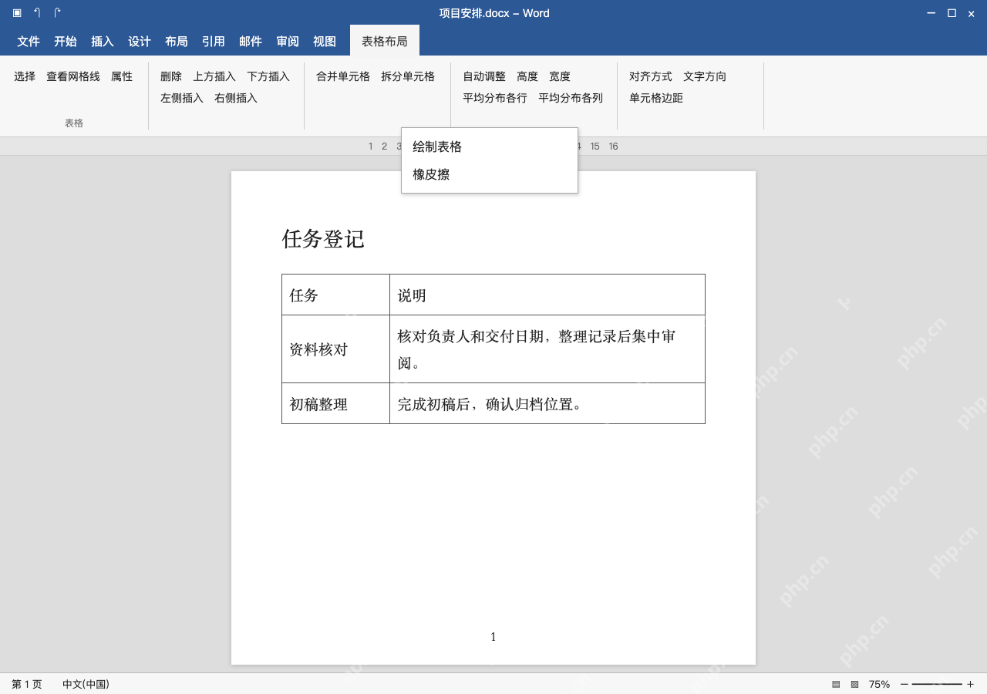
Task: Click the 高度 field in ribbon
Action: coord(527,76)
